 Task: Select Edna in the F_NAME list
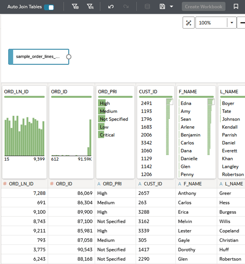tap(186, 103)
